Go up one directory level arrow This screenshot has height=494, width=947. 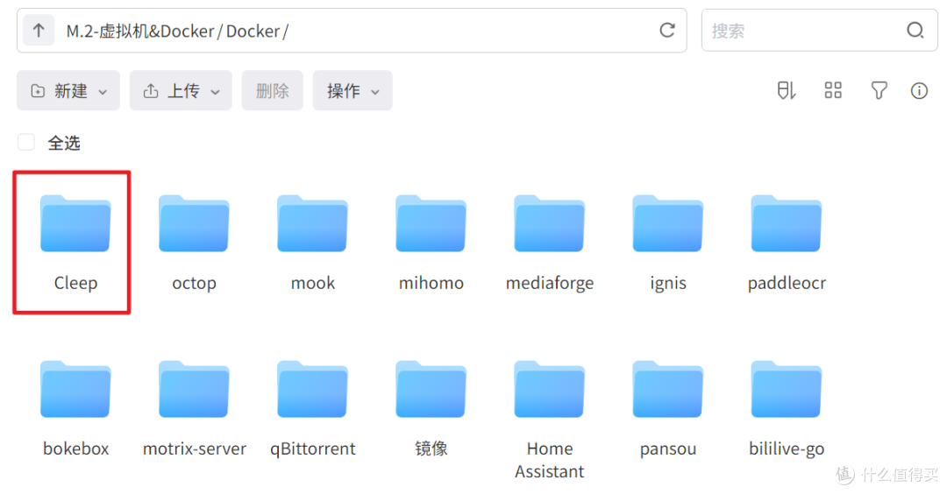pos(39,30)
